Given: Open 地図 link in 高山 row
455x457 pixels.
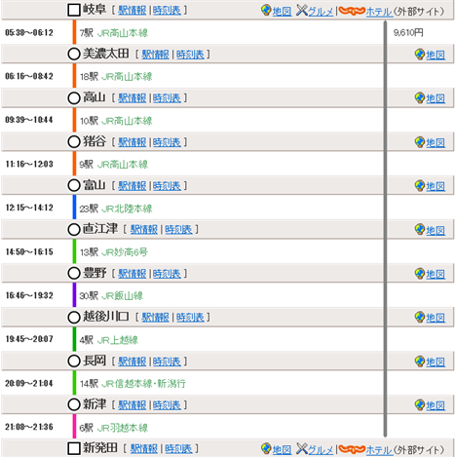Looking at the screenshot, I should pyautogui.click(x=436, y=98).
